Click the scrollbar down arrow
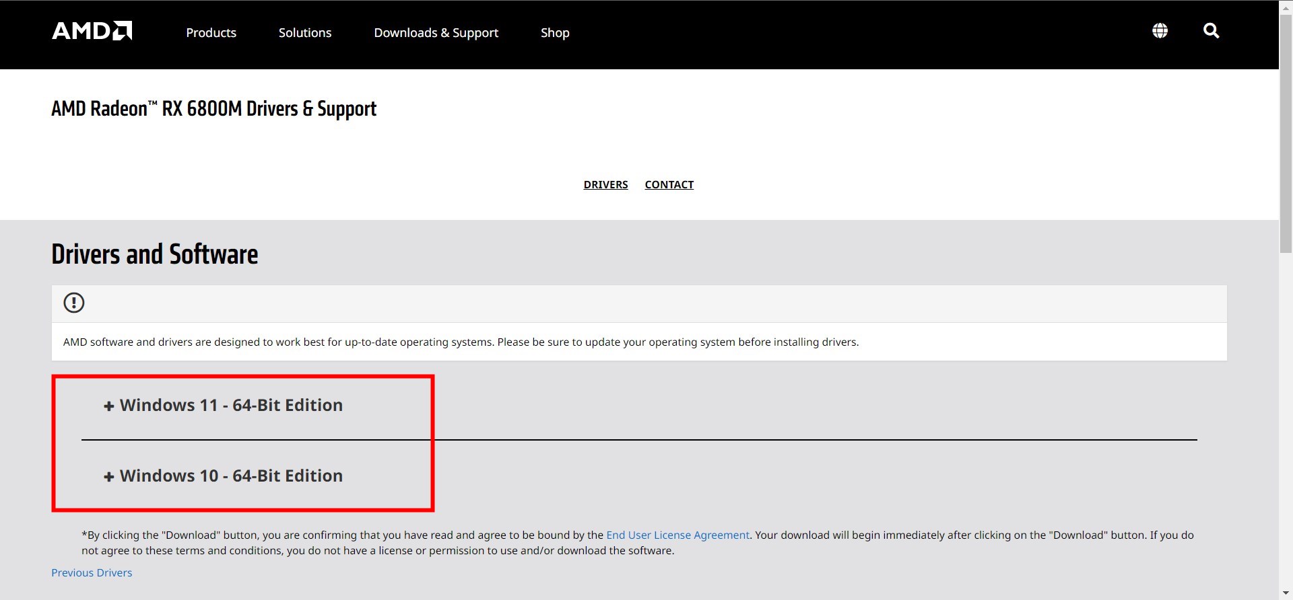The height and width of the screenshot is (600, 1293). (x=1286, y=594)
